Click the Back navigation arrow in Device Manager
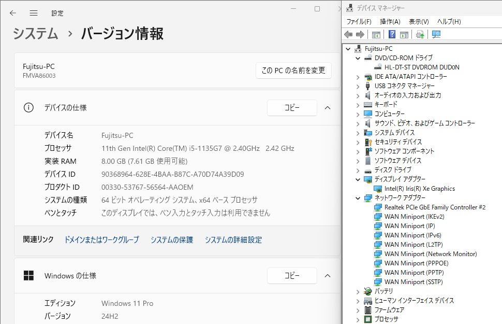Image resolution: width=502 pixels, height=324 pixels. pos(348,34)
